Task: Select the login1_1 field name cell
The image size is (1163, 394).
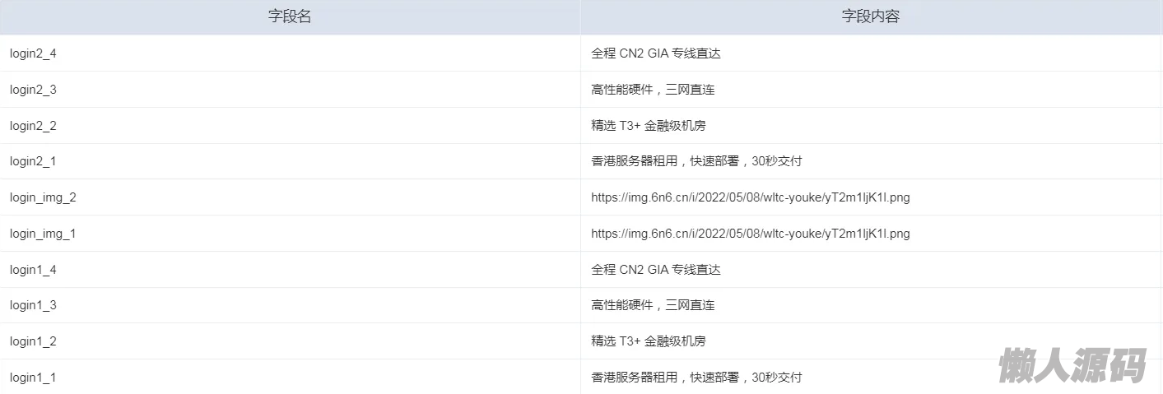Action: click(33, 378)
